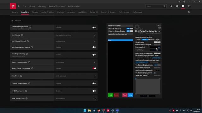Open settings gear icon in header
The height and width of the screenshot is (113, 202).
183,6
